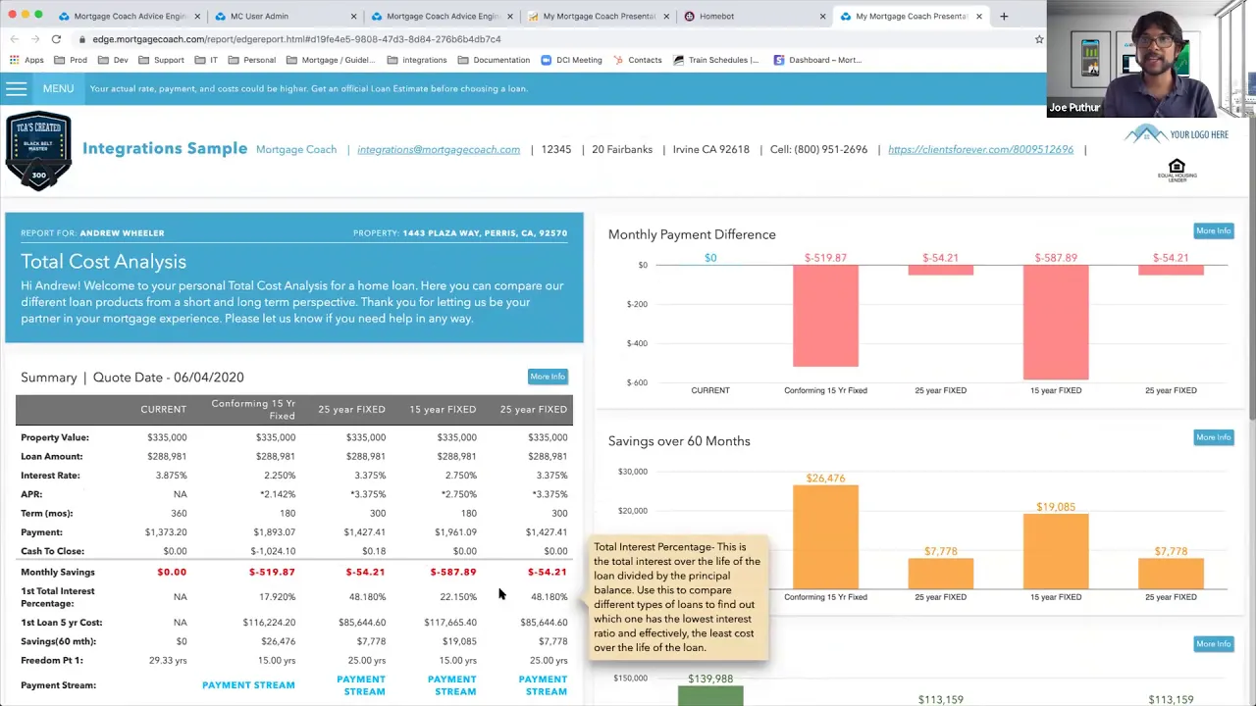Go forward in browser history
This screenshot has width=1256, height=706.
(x=34, y=39)
